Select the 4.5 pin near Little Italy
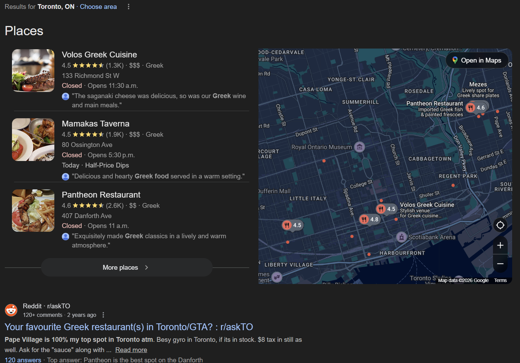The height and width of the screenshot is (363, 520). [292, 225]
